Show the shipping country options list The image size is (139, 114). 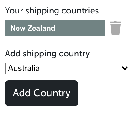pyautogui.click(x=68, y=68)
